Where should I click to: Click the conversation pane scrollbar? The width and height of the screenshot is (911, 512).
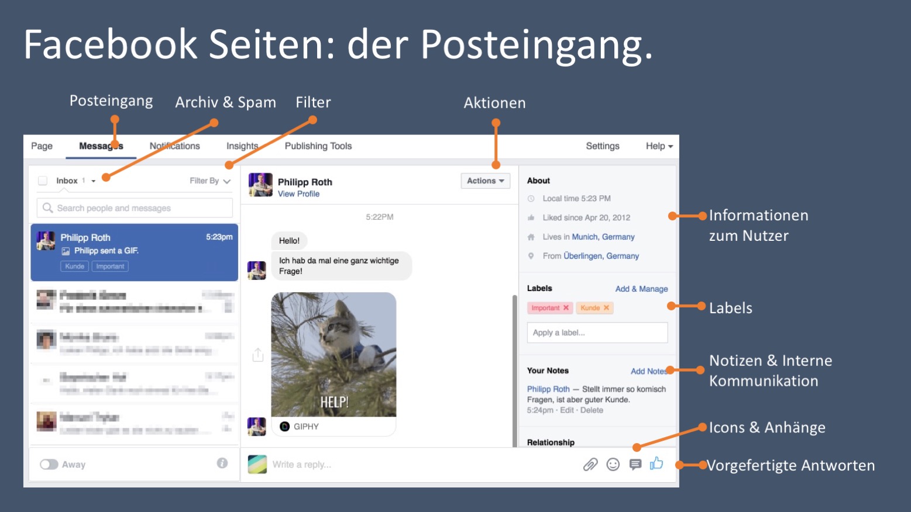click(x=515, y=368)
